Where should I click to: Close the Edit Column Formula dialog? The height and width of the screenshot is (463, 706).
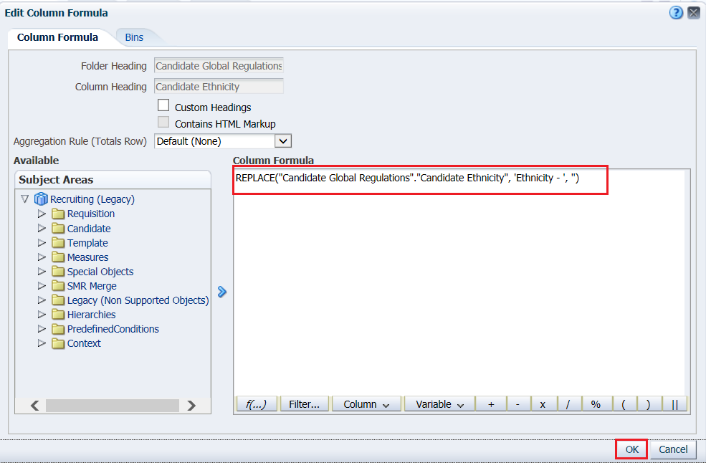click(694, 13)
